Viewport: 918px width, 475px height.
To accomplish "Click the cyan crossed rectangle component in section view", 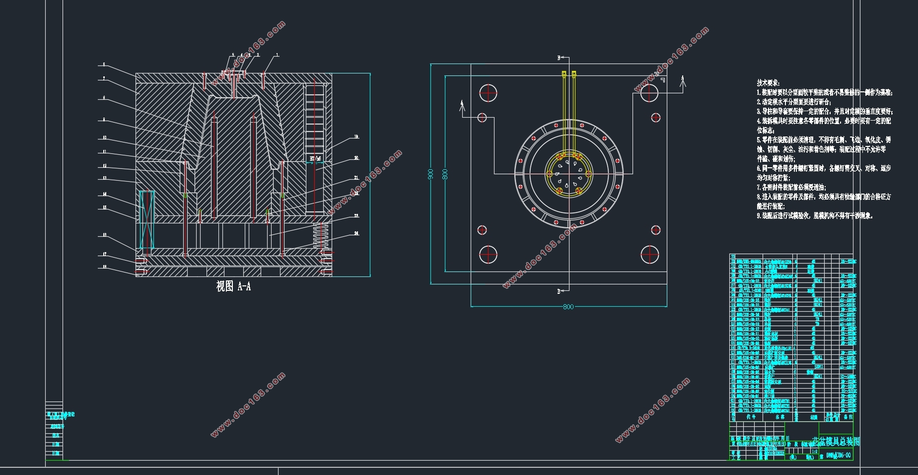I will click(x=147, y=220).
